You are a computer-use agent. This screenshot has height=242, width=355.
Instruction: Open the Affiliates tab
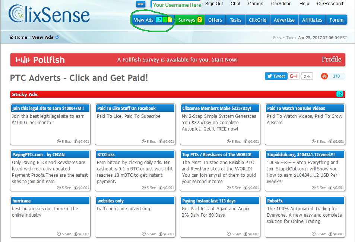pos(312,20)
